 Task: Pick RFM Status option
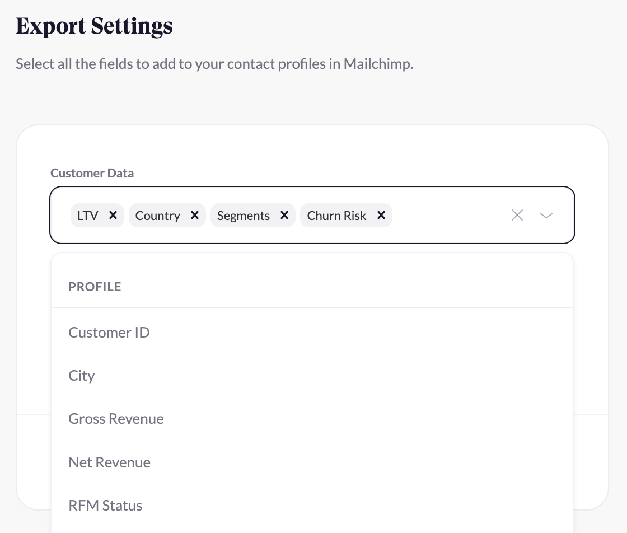pos(312,506)
